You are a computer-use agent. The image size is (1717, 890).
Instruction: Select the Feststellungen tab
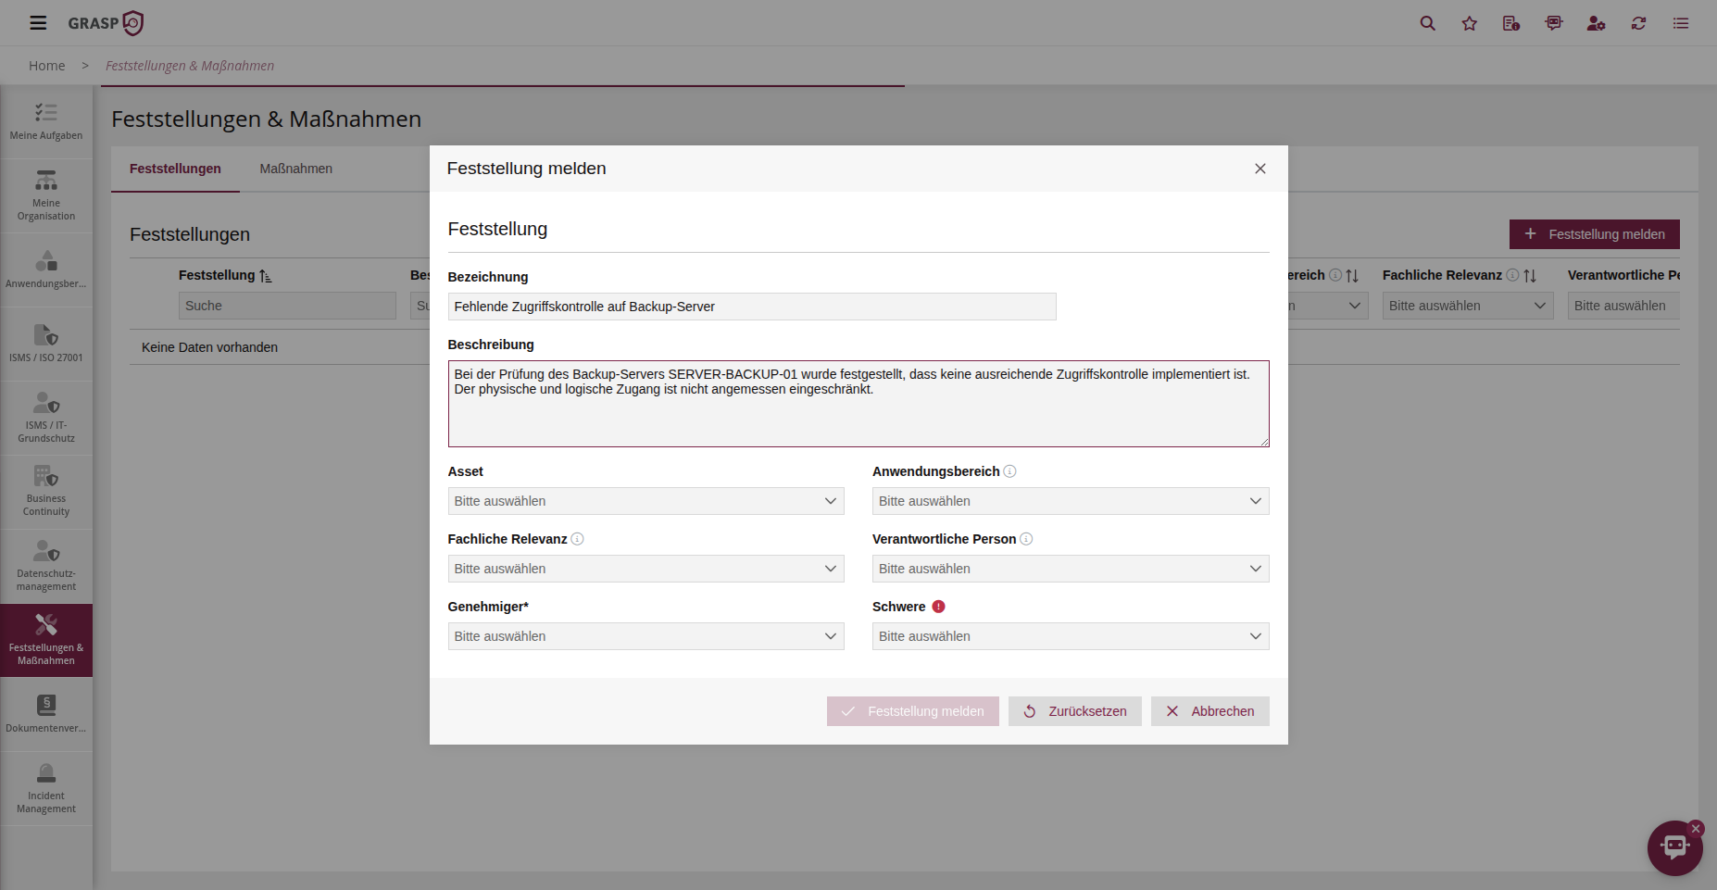[x=175, y=169]
